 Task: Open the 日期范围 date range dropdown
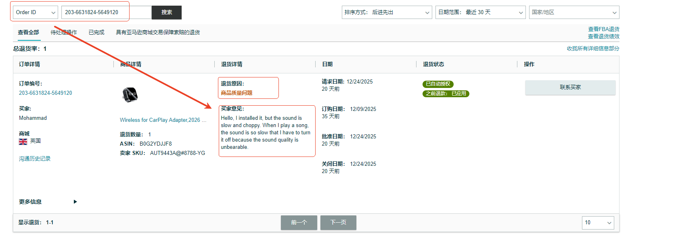[480, 13]
